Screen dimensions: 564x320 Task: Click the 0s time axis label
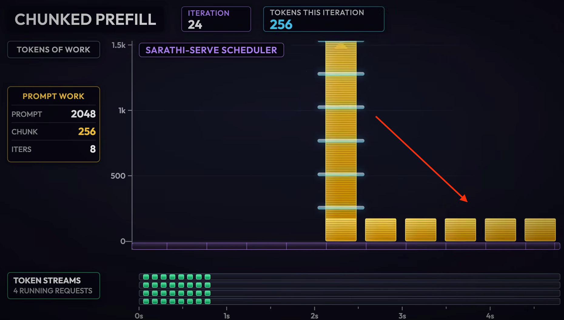click(x=139, y=316)
